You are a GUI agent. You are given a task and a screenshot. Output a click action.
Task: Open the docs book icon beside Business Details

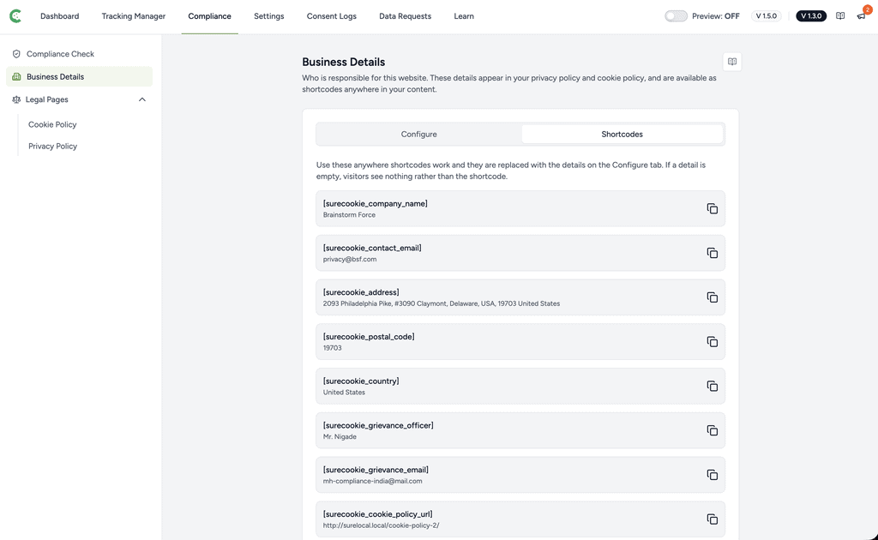click(x=732, y=62)
